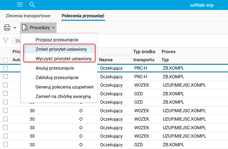Toggle the select-all header checkbox
Screen dimensions: 228x149
5,60
